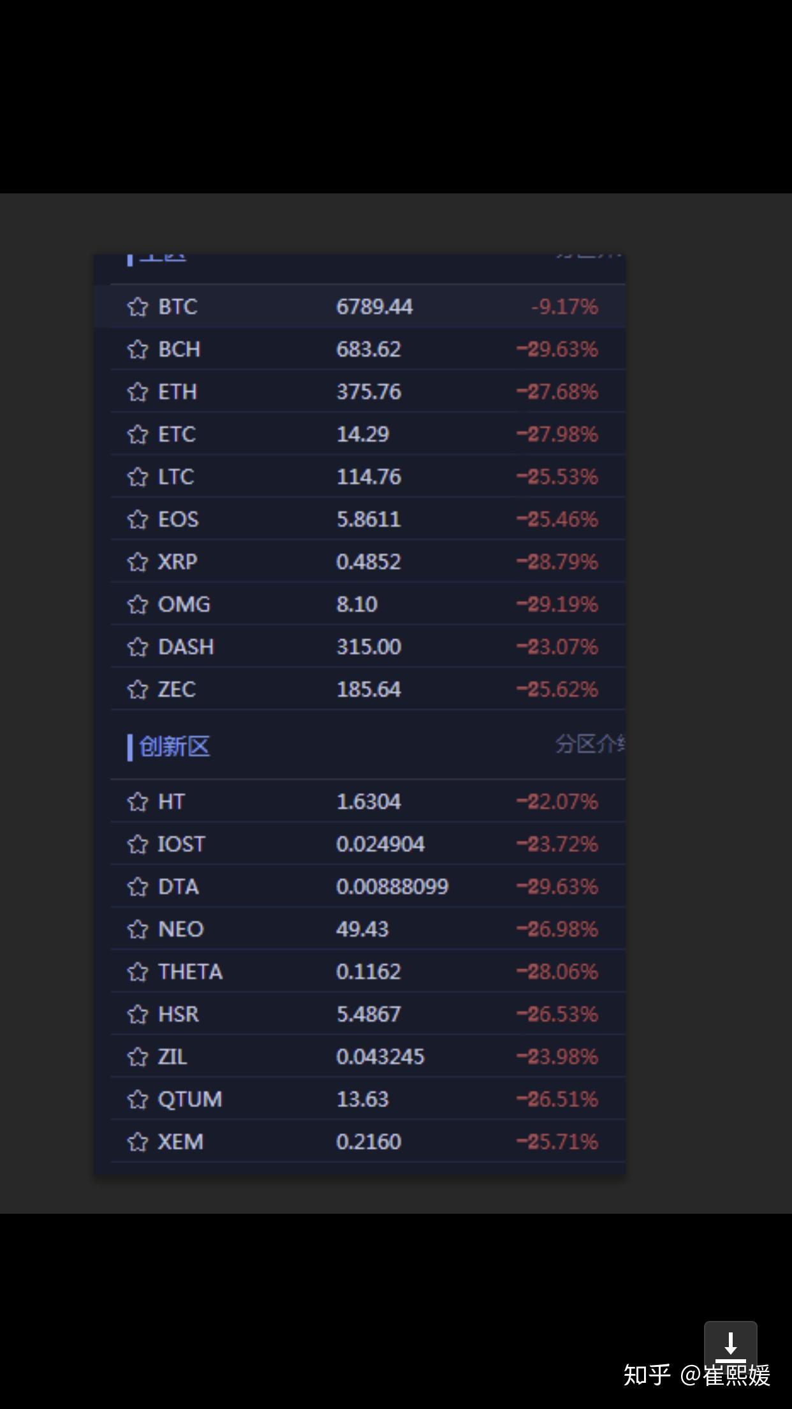
Task: Select the star icon for OMG
Action: tap(137, 604)
